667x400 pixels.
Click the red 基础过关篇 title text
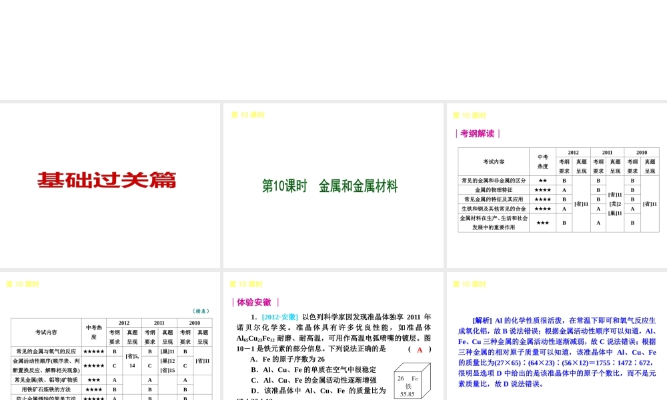(x=106, y=180)
